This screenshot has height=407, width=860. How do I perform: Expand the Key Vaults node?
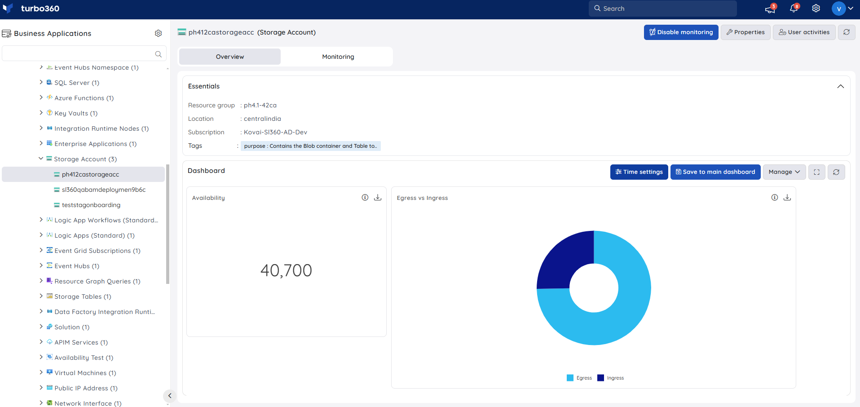click(41, 113)
